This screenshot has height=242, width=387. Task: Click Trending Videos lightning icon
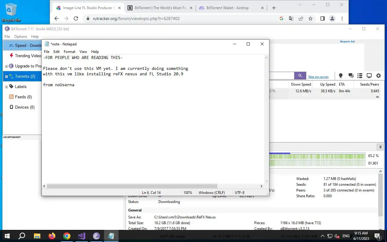[x=11, y=56]
